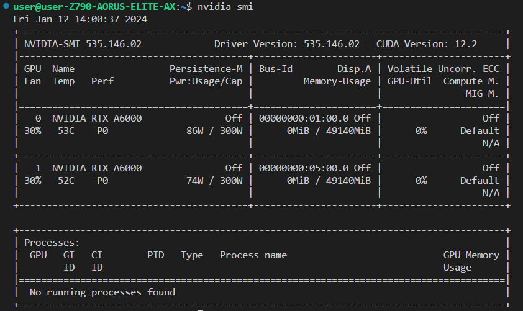Click the MIG M. column header
Screen dimensions: 523x311
[481, 94]
